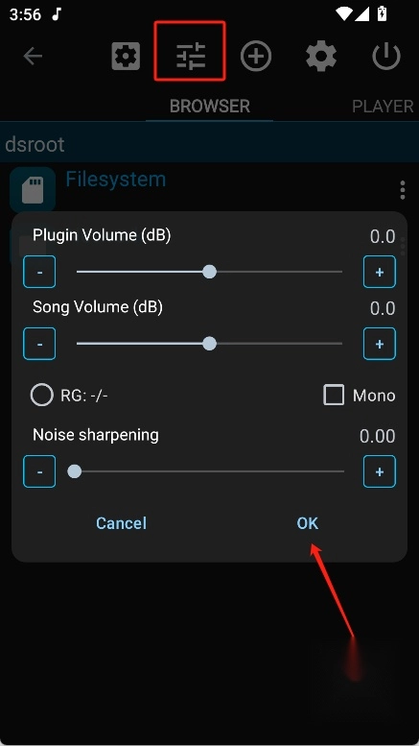The height and width of the screenshot is (746, 419).
Task: Tap the back arrow icon
Action: 33,56
